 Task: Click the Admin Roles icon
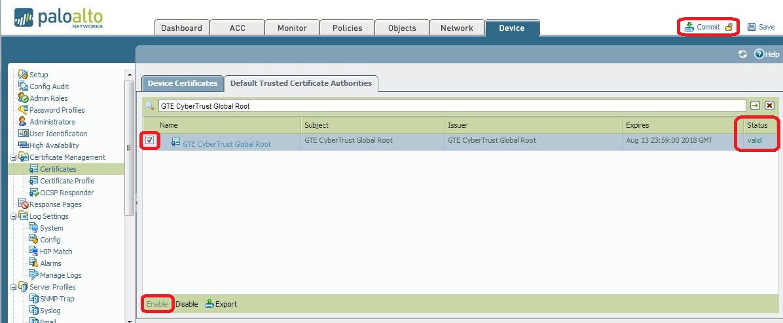[x=23, y=98]
